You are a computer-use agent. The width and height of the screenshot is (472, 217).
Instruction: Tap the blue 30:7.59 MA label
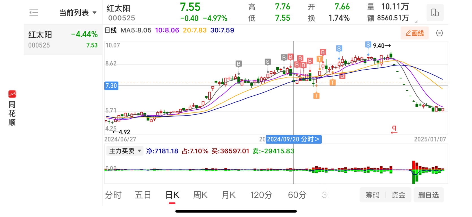[x=222, y=30]
